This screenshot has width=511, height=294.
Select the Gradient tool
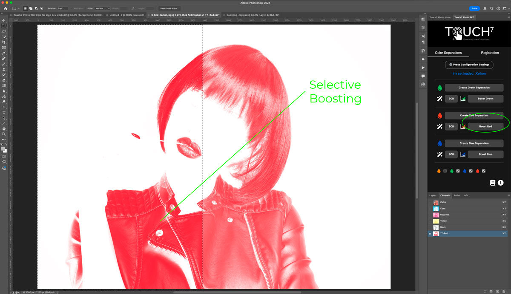(4, 85)
